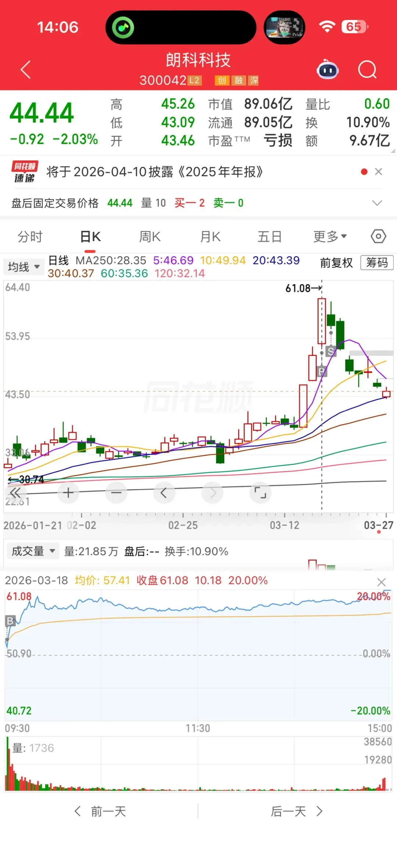Move K-line cursor left one day
397x861 pixels.
[164, 493]
